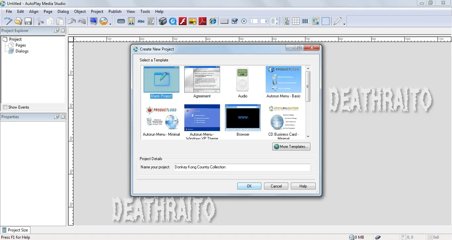Click the Preview monitor icon
Screen dimensions: 452x240
click(x=94, y=21)
